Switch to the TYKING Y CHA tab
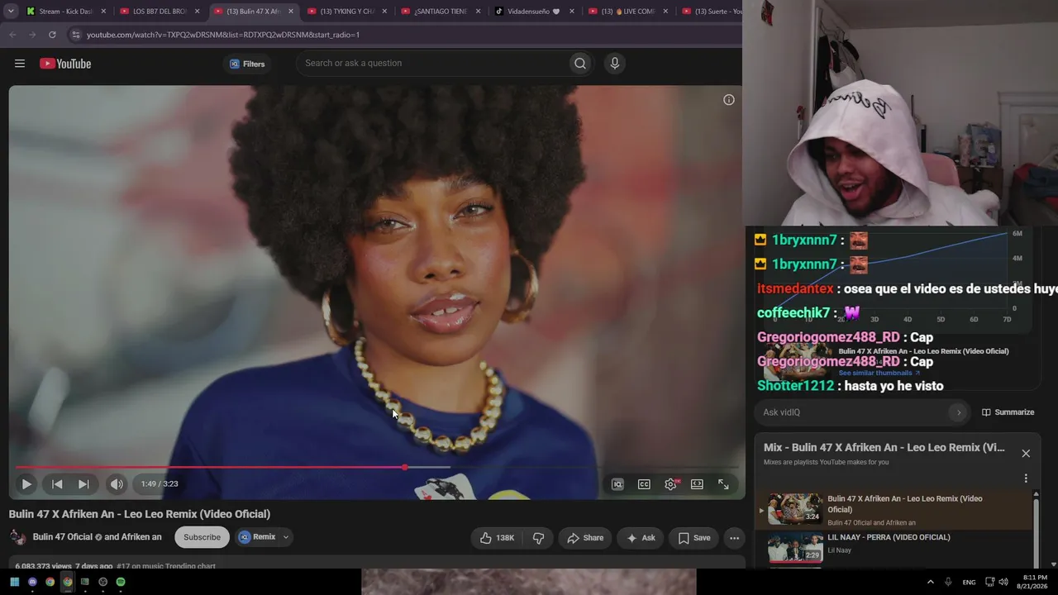The width and height of the screenshot is (1058, 595). click(347, 12)
